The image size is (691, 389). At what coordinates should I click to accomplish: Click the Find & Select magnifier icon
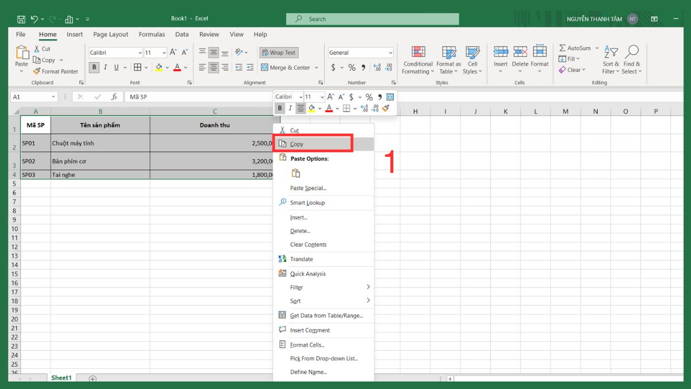(x=632, y=52)
